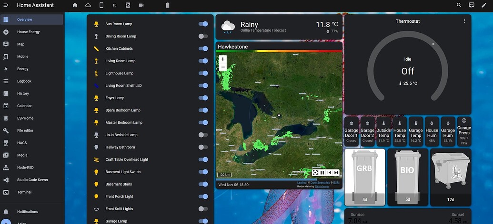The width and height of the screenshot is (493, 224).
Task: Open the Outside Temp tile
Action: click(383, 131)
